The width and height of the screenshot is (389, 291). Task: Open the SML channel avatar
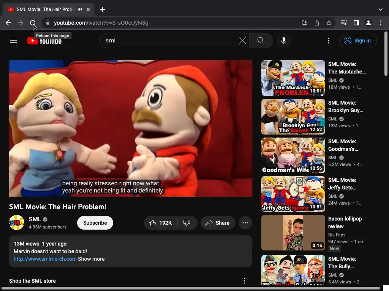pyautogui.click(x=17, y=222)
